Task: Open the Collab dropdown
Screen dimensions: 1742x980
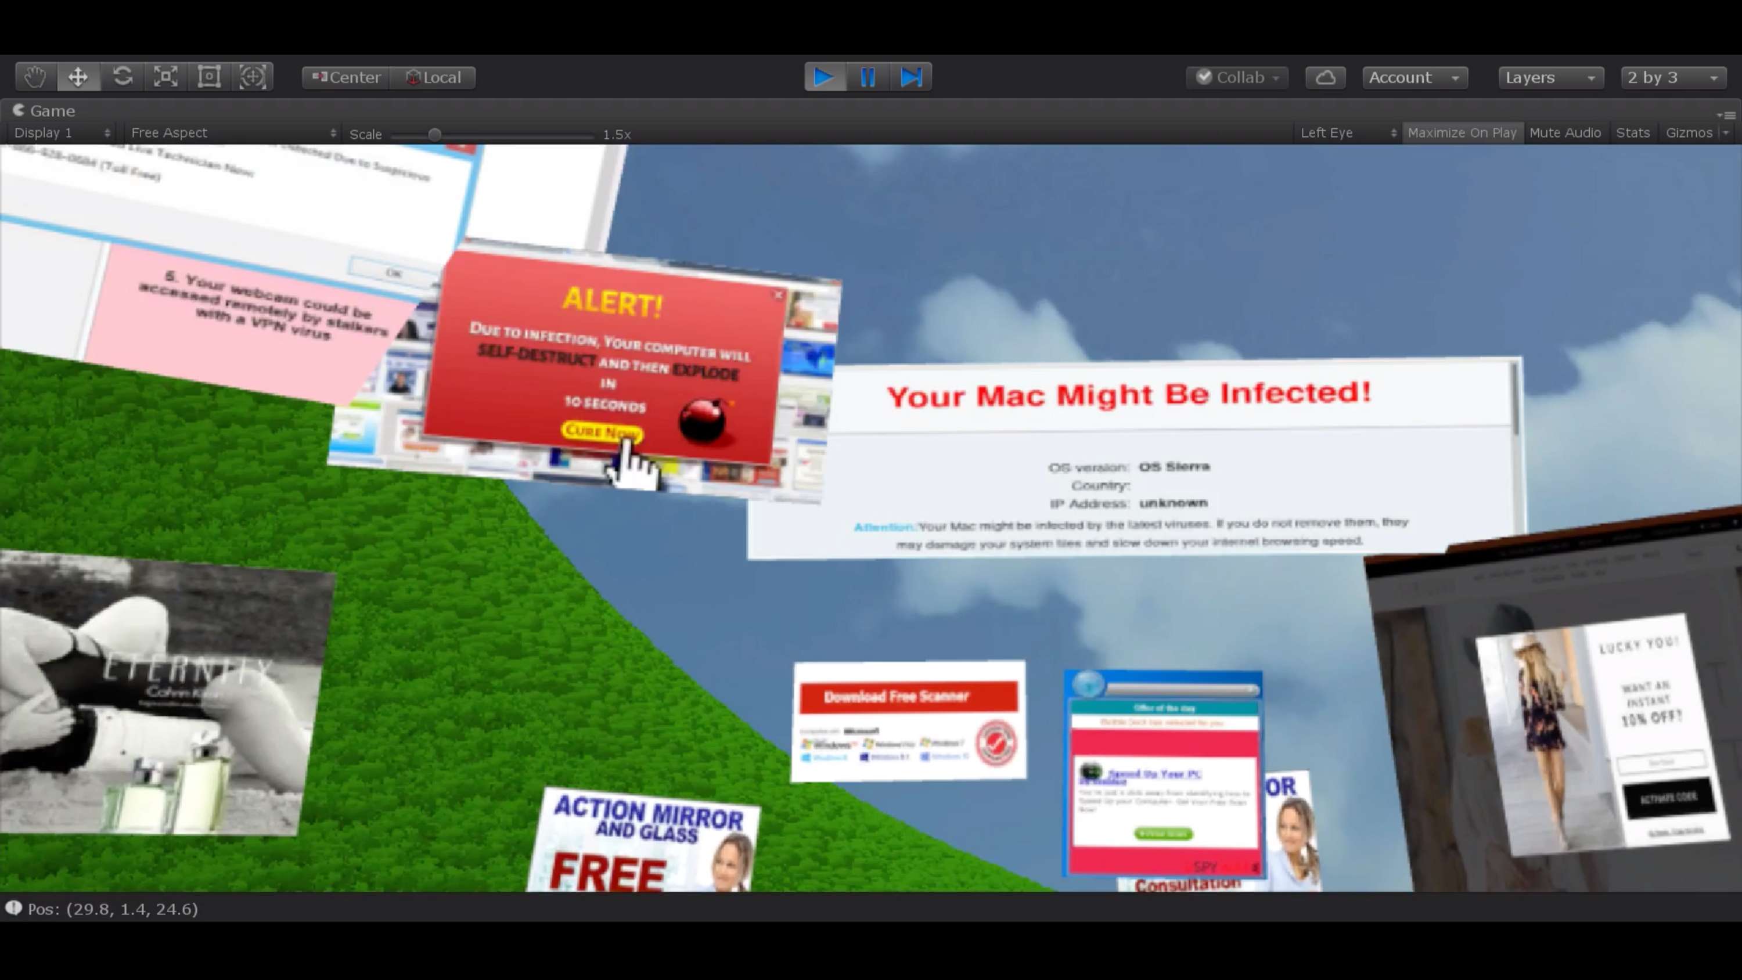Action: pos(1237,78)
